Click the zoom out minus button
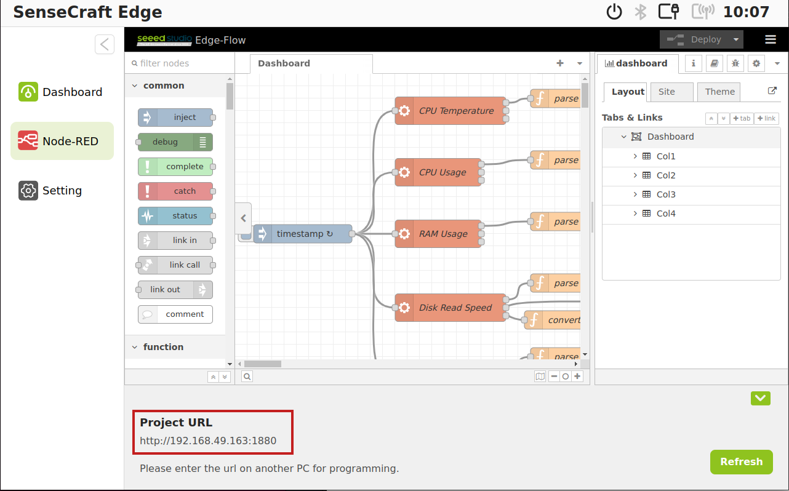Viewport: 789px width, 491px height. click(554, 377)
